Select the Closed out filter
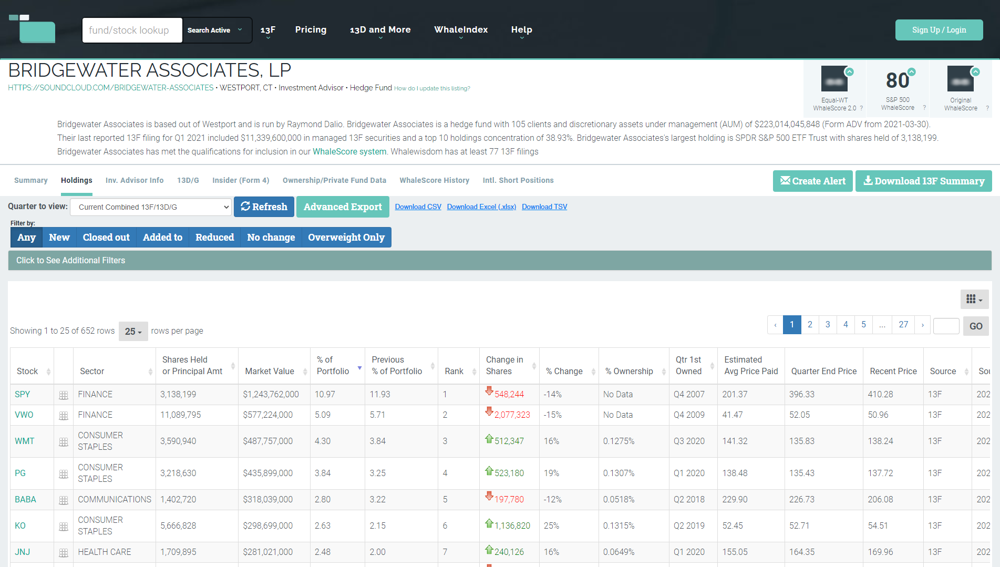The height and width of the screenshot is (567, 1000). tap(106, 238)
